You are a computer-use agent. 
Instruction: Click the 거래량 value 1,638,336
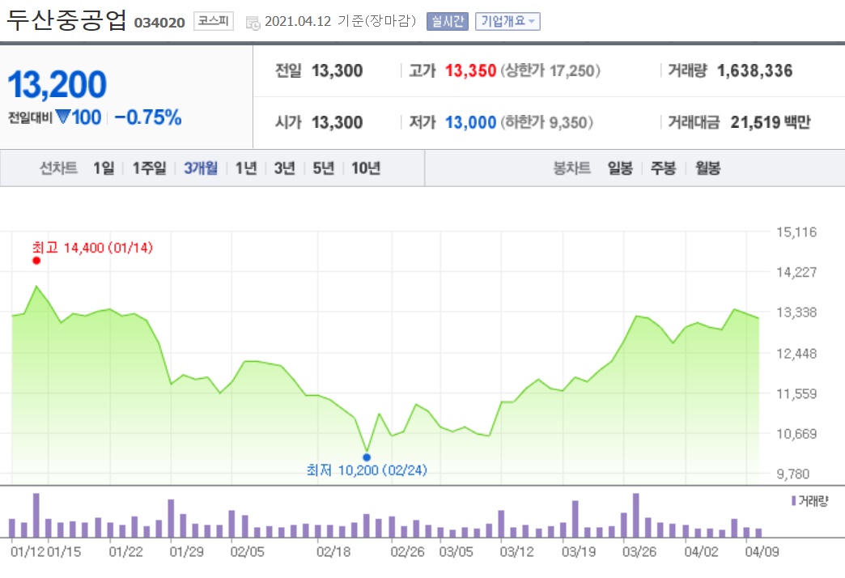pos(755,70)
